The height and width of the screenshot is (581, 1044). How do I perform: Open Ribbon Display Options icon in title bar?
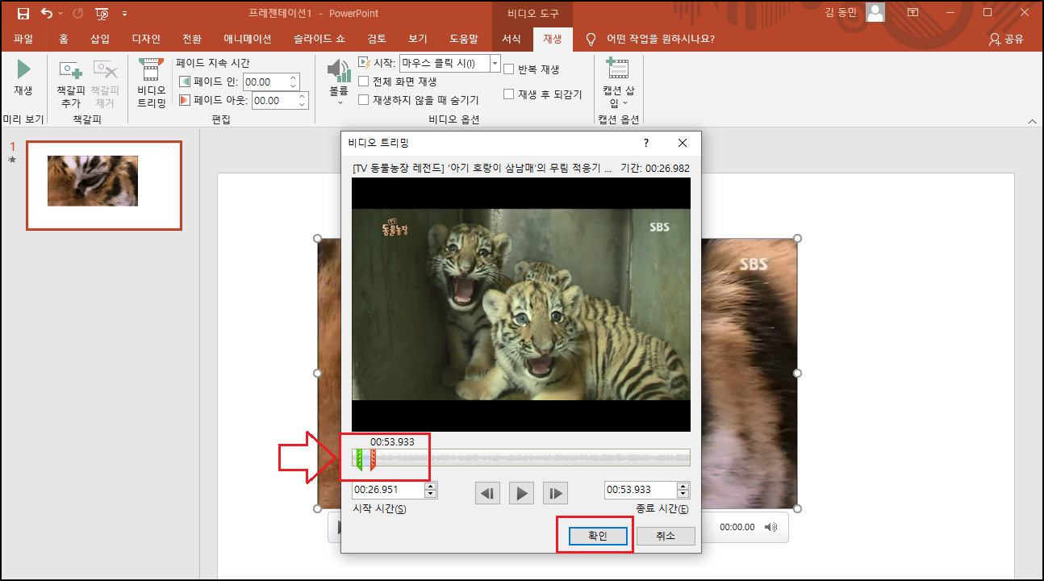[912, 13]
